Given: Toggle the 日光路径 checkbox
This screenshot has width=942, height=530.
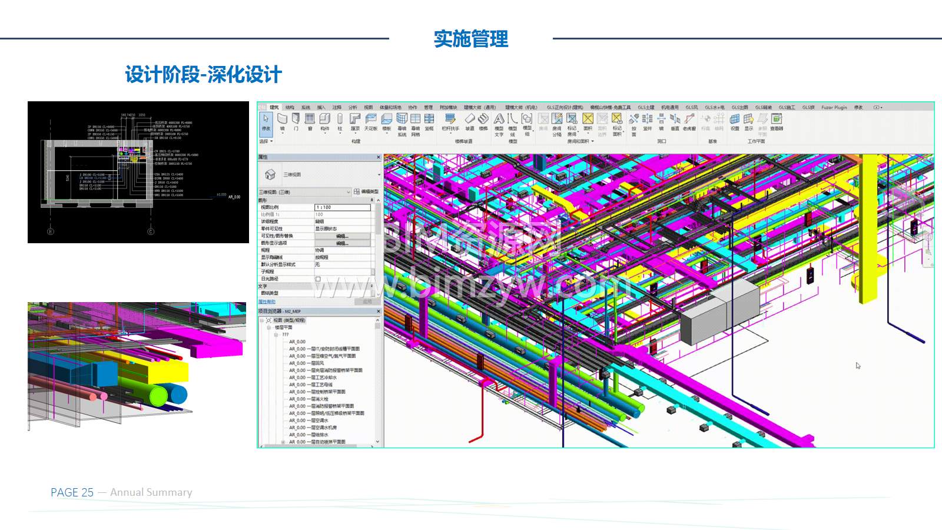Looking at the screenshot, I should 318,279.
